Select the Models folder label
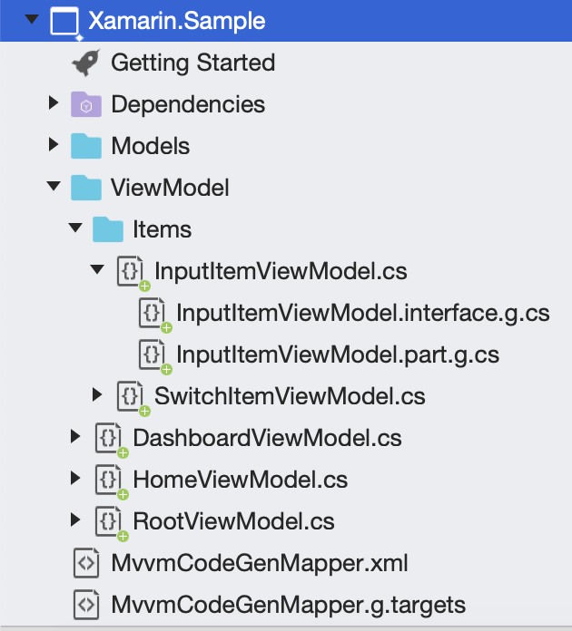The height and width of the screenshot is (631, 572). 150,146
